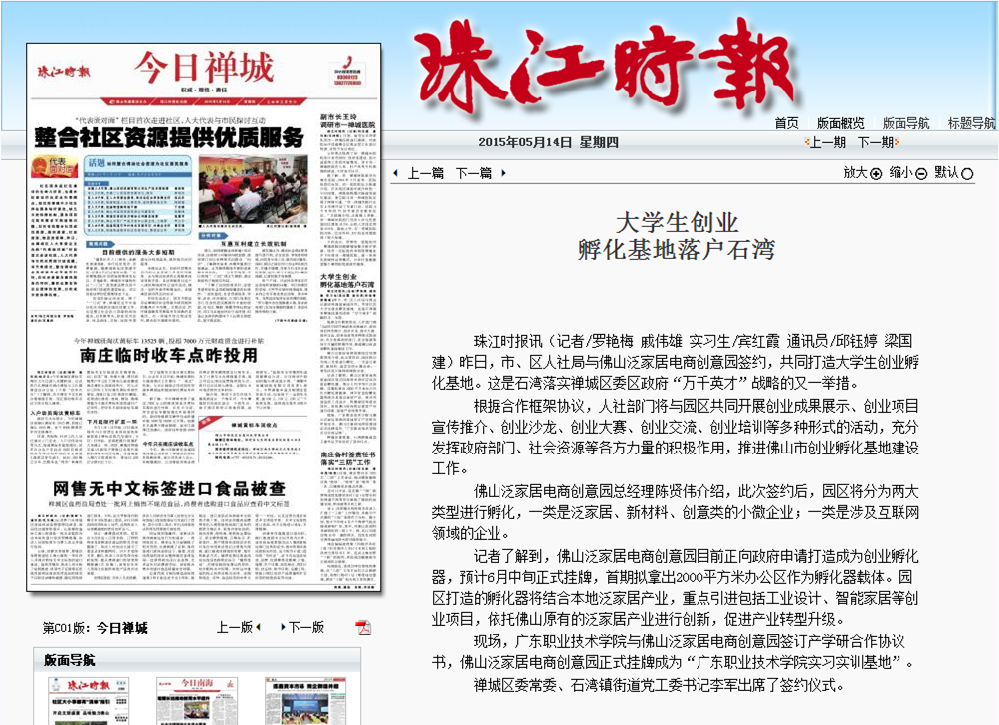Click the meeting photo on newspaper page
This screenshot has width=999, height=725.
tap(253, 190)
